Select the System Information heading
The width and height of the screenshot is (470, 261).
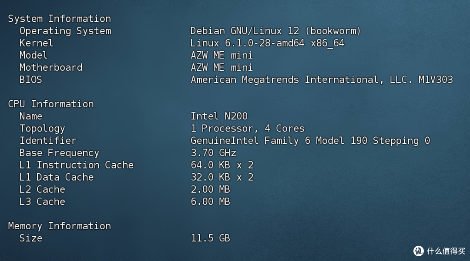point(59,19)
